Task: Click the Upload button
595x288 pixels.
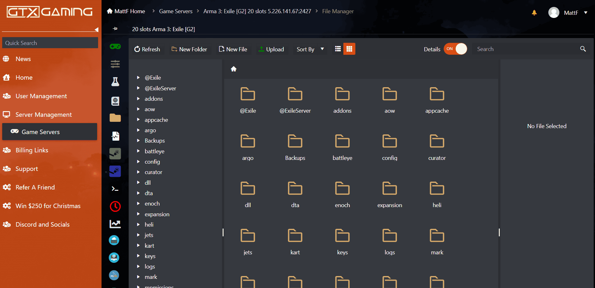Action: click(x=271, y=49)
